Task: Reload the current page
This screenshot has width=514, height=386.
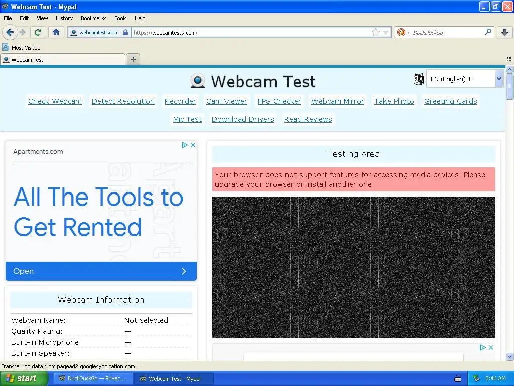Action: (38, 32)
